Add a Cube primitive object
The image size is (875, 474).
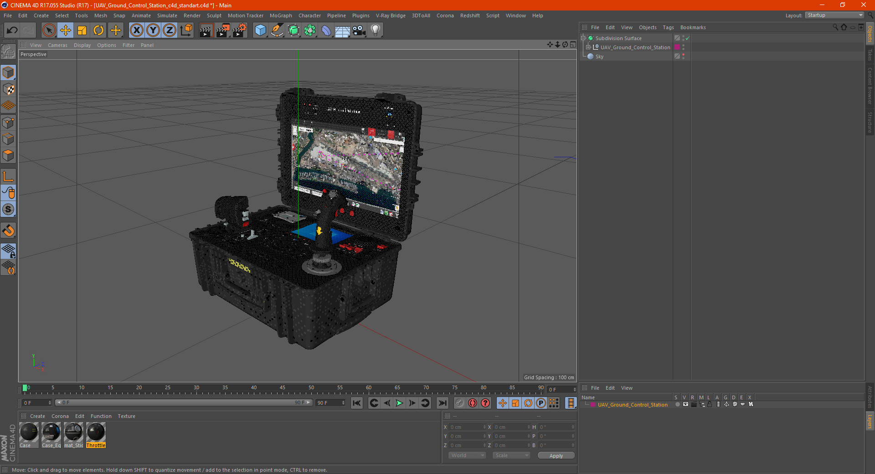260,31
